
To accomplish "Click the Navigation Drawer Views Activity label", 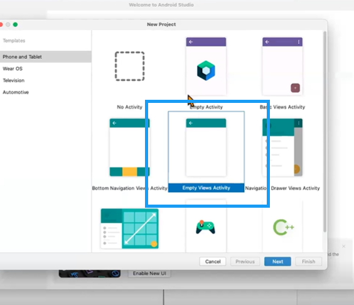I will pos(282,188).
